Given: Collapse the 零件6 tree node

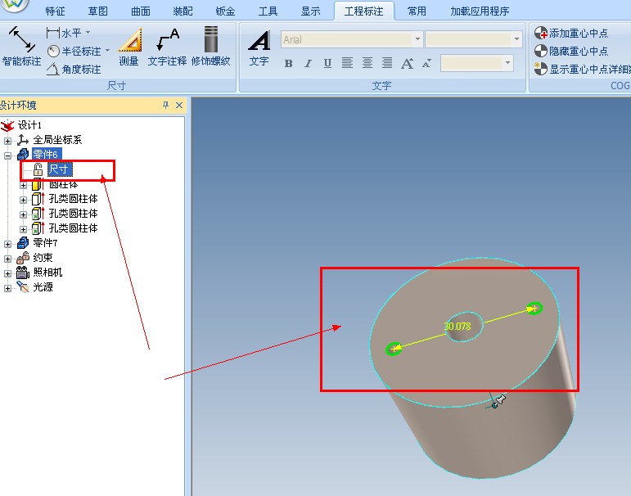Looking at the screenshot, I should click(x=8, y=155).
